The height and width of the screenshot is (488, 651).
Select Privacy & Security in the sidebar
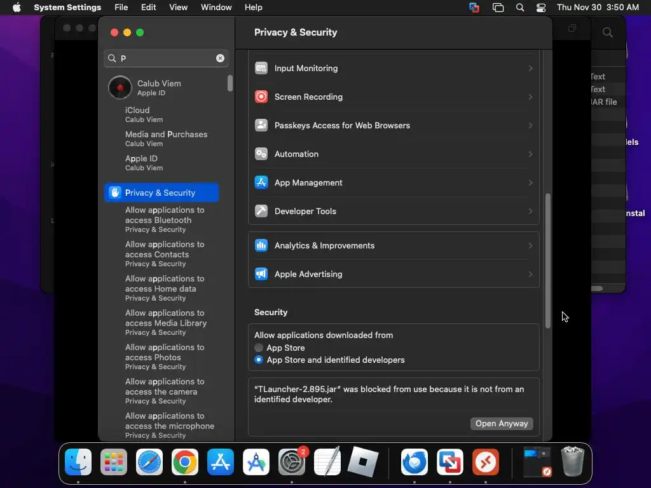tap(161, 193)
